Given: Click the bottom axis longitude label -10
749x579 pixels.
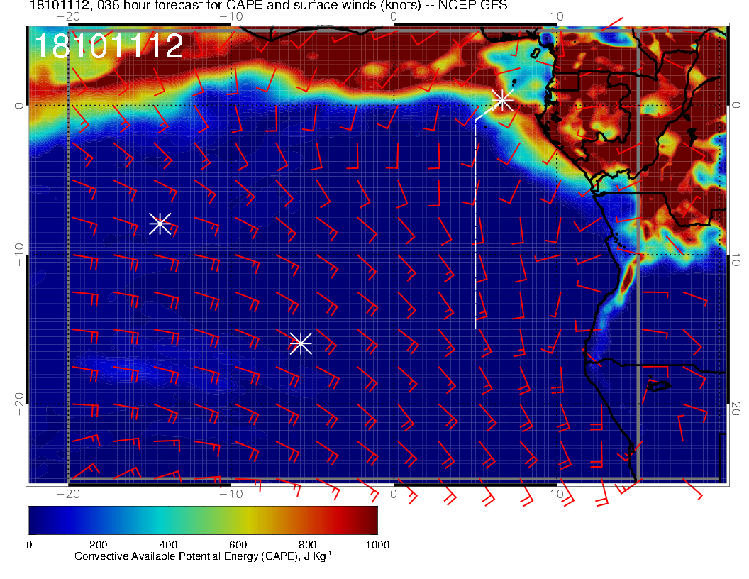Looking at the screenshot, I should 231,494.
